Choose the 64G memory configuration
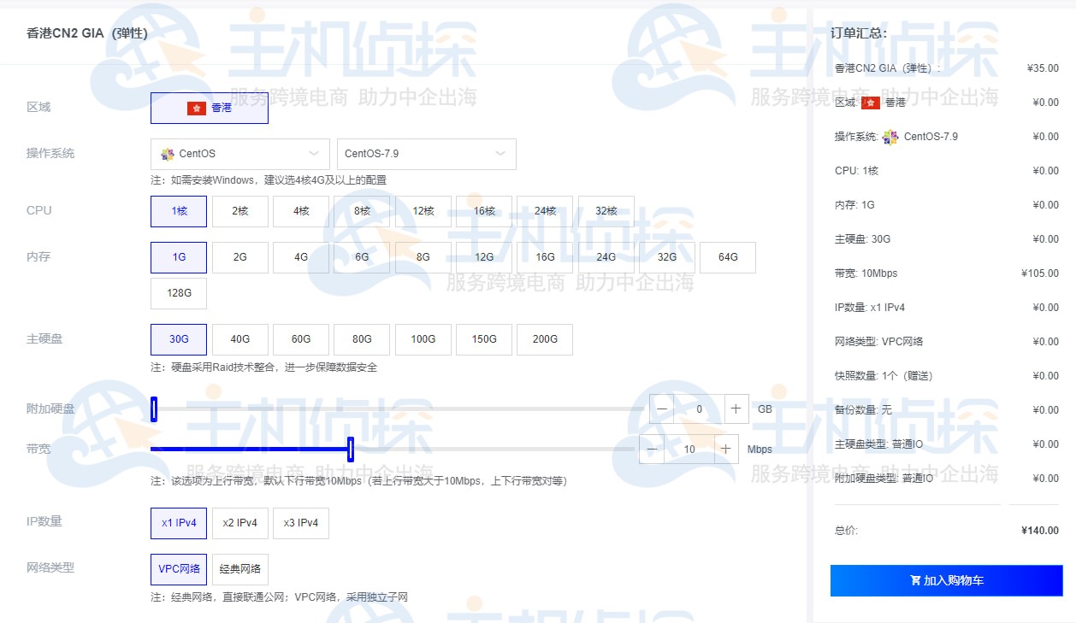Image resolution: width=1076 pixels, height=623 pixels. pyautogui.click(x=728, y=256)
